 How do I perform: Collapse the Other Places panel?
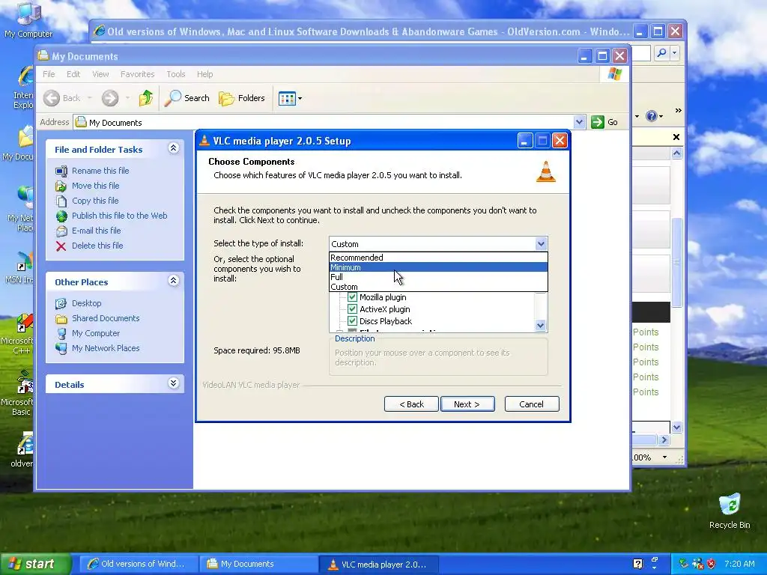(x=173, y=281)
